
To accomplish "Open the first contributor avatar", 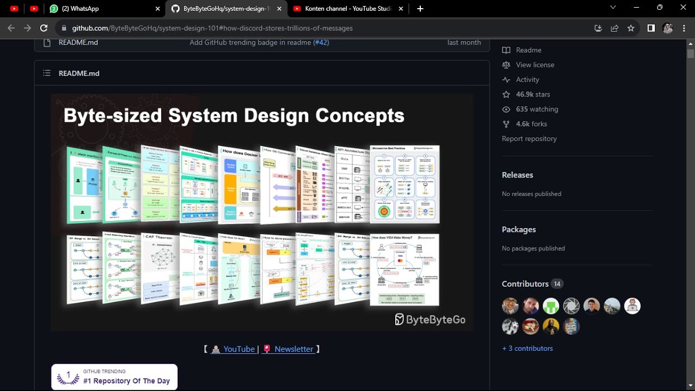I will coord(510,306).
